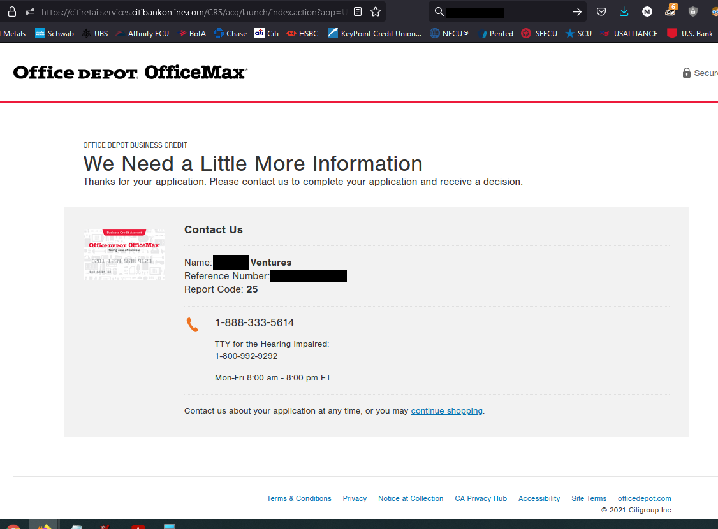
Task: Visit the officedepot.com footer link
Action: 644,498
